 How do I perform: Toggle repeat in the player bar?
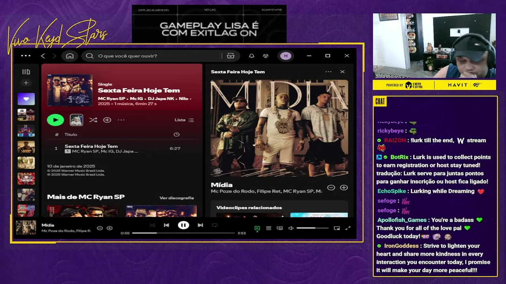coord(215,225)
